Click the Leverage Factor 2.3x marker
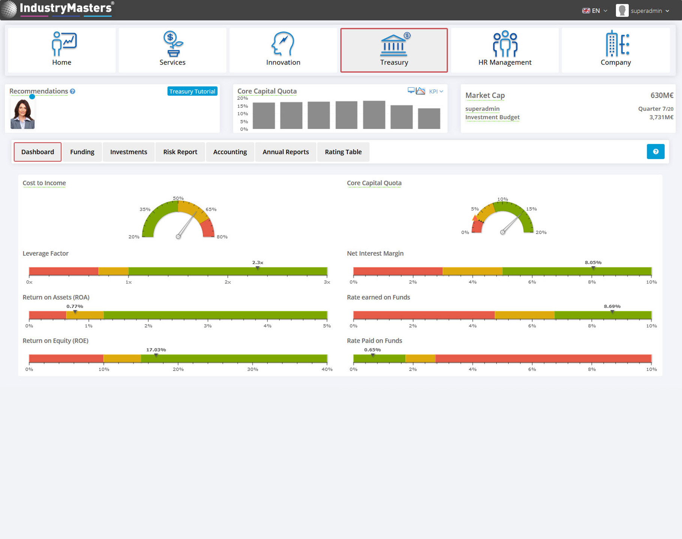This screenshot has height=539, width=682. [257, 267]
